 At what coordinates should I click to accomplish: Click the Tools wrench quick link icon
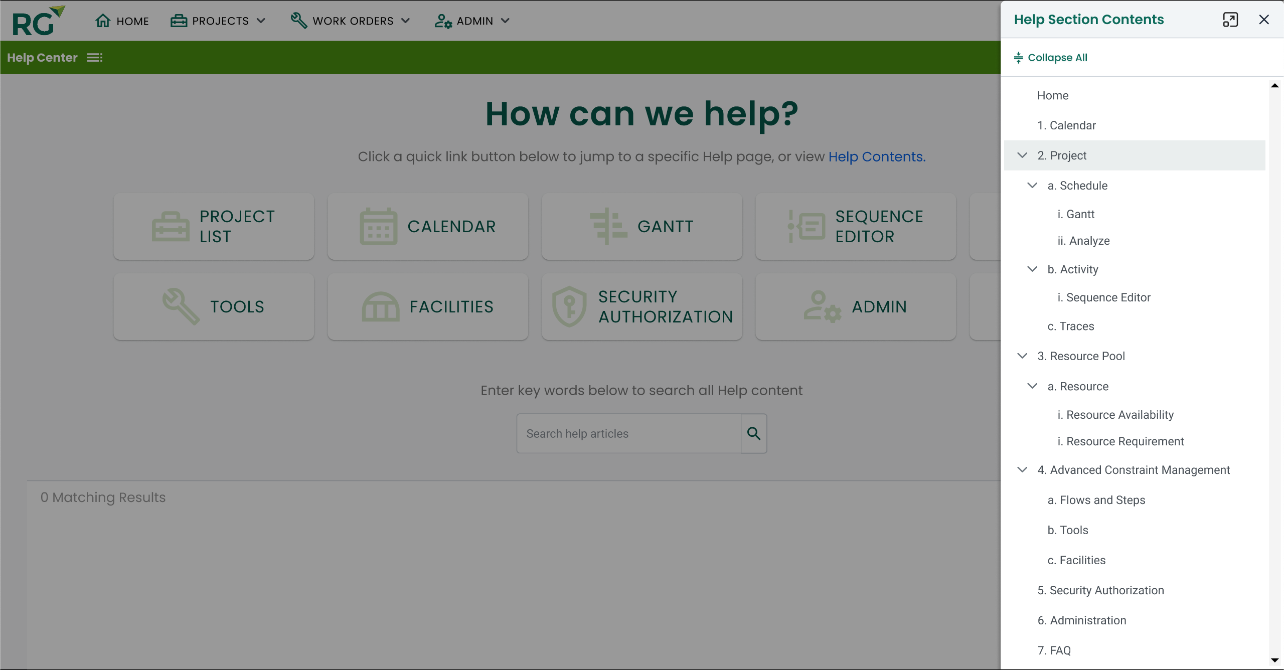[181, 306]
